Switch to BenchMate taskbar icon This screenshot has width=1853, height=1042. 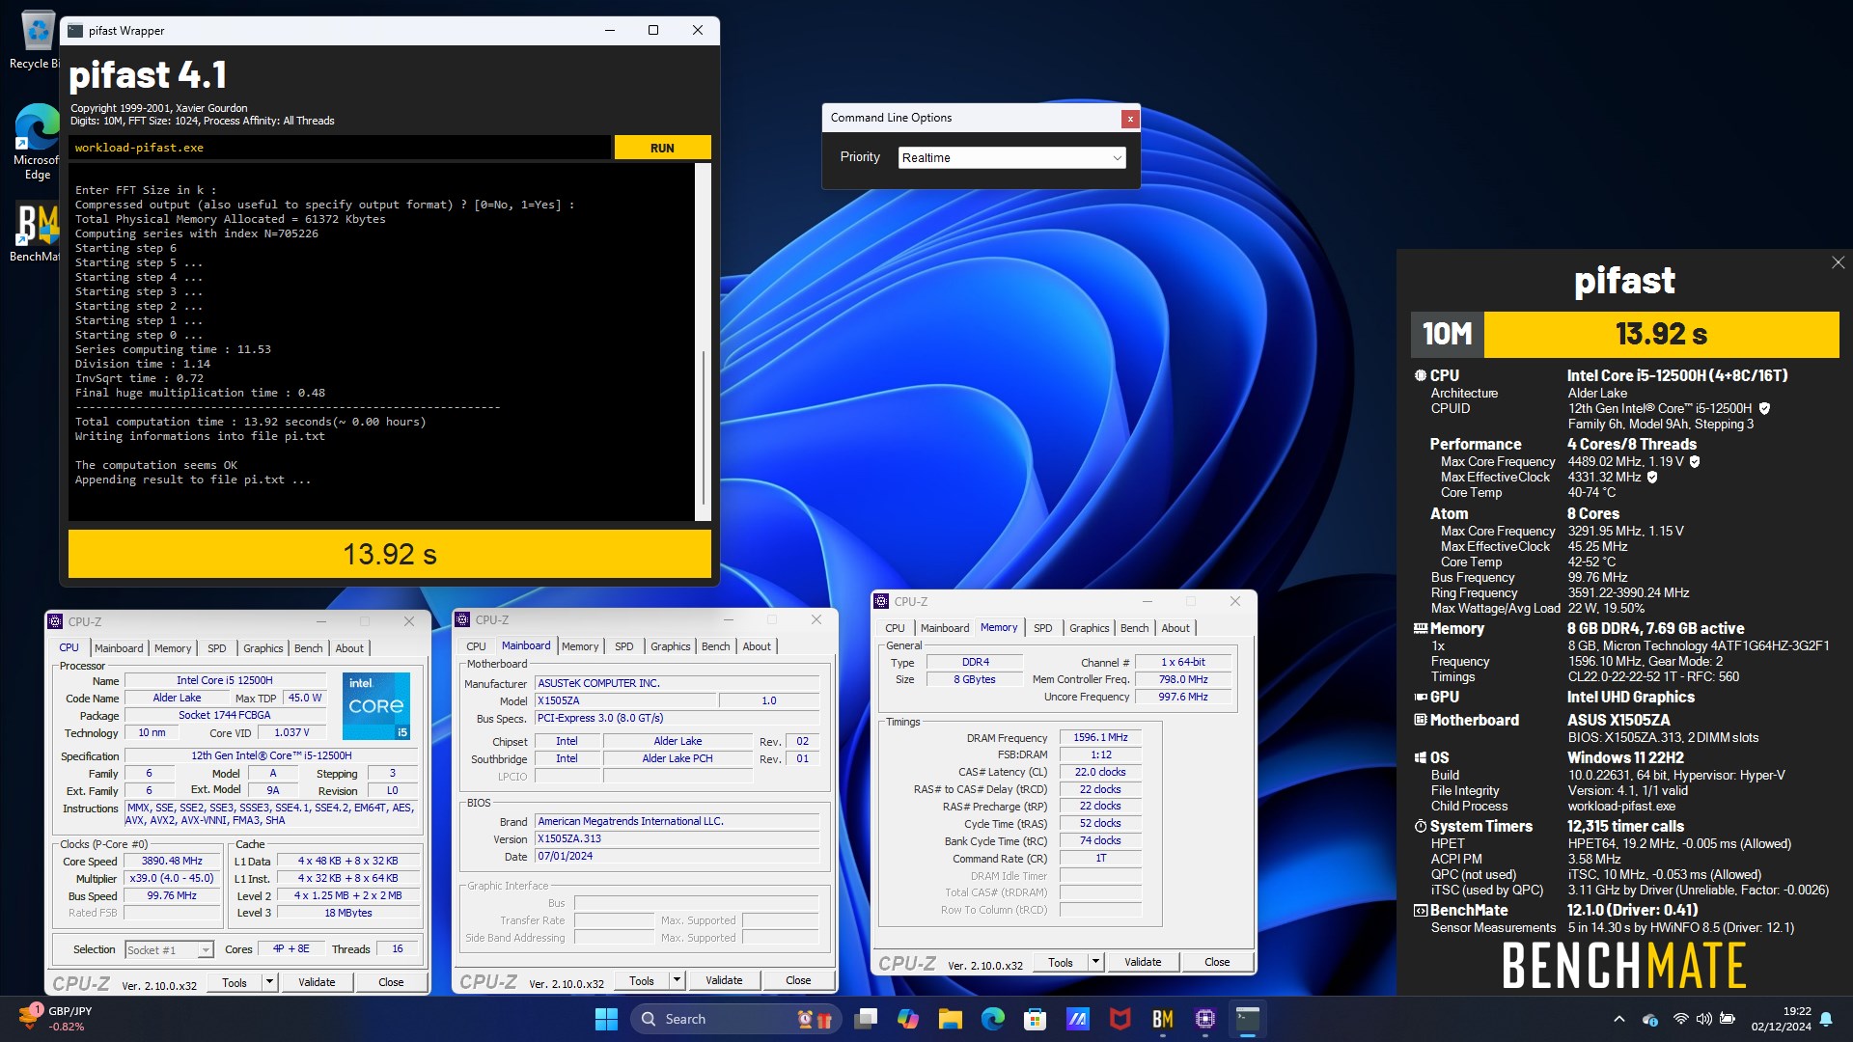[x=1163, y=1019]
